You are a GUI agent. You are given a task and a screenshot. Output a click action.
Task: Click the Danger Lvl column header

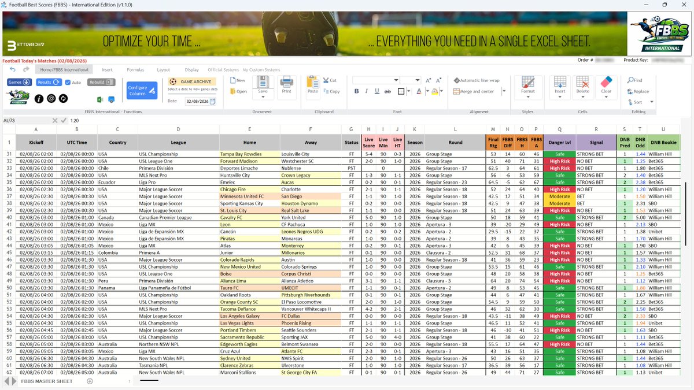[559, 142]
